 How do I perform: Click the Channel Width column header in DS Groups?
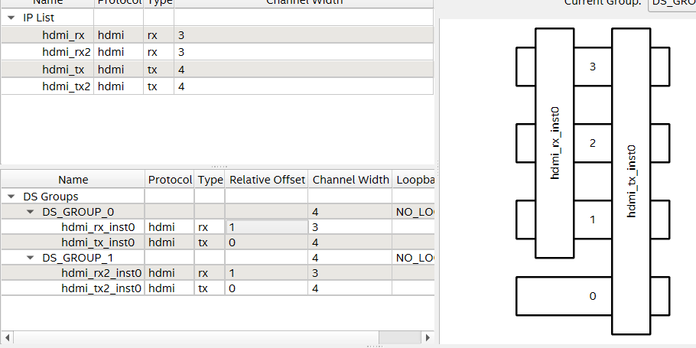pyautogui.click(x=350, y=180)
